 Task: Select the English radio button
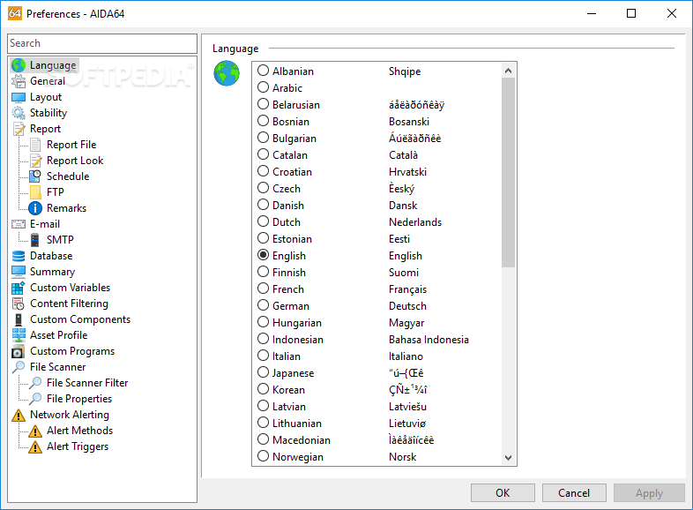click(x=264, y=255)
